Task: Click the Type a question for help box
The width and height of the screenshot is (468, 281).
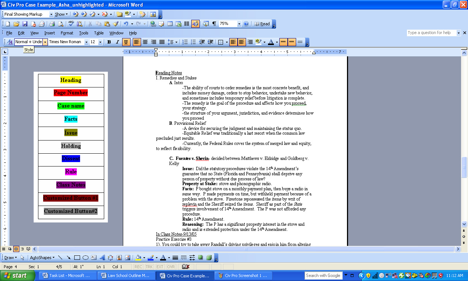Action: (431, 33)
